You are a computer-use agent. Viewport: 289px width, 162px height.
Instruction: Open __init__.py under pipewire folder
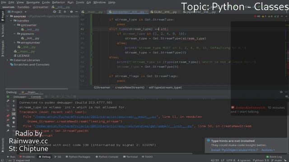point(30,38)
